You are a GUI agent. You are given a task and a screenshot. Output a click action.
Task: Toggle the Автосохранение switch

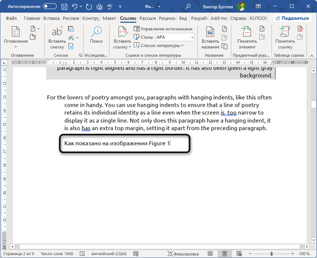coord(50,6)
